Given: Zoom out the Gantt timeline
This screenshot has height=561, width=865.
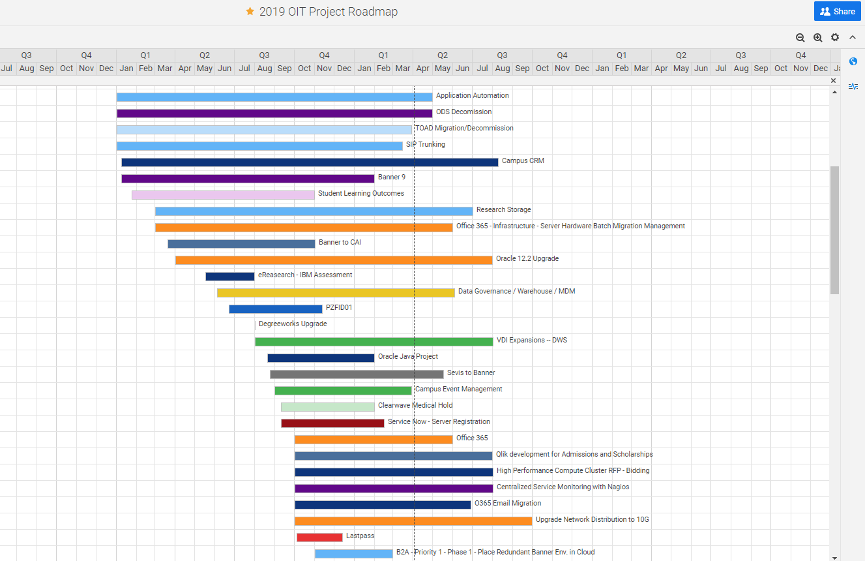Looking at the screenshot, I should [x=800, y=38].
